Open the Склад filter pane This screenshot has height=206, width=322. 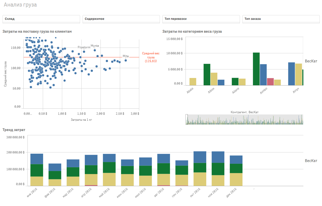coord(41,19)
